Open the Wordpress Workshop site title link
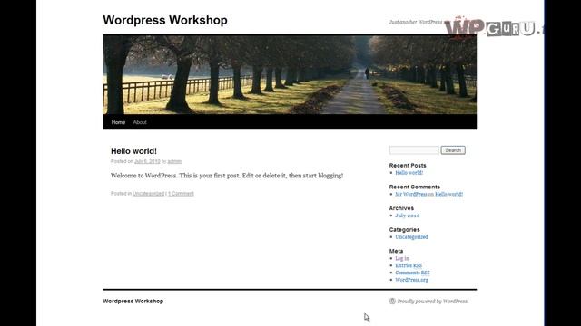Screen dimensions: 581x326 [165, 20]
